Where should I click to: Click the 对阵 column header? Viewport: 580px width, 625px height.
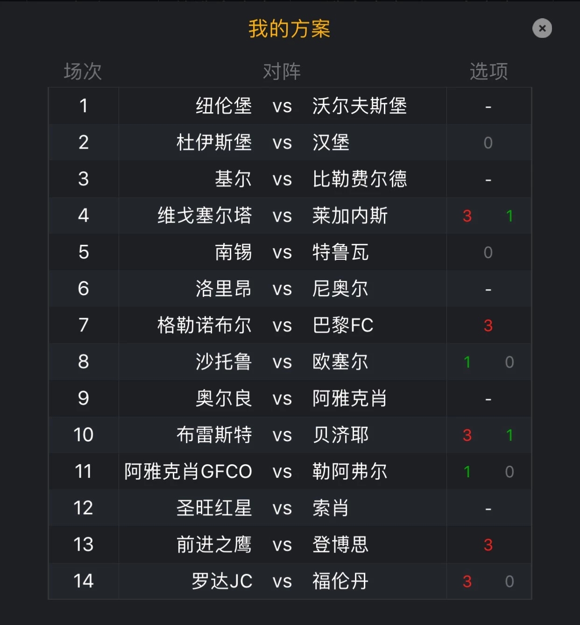tap(282, 72)
